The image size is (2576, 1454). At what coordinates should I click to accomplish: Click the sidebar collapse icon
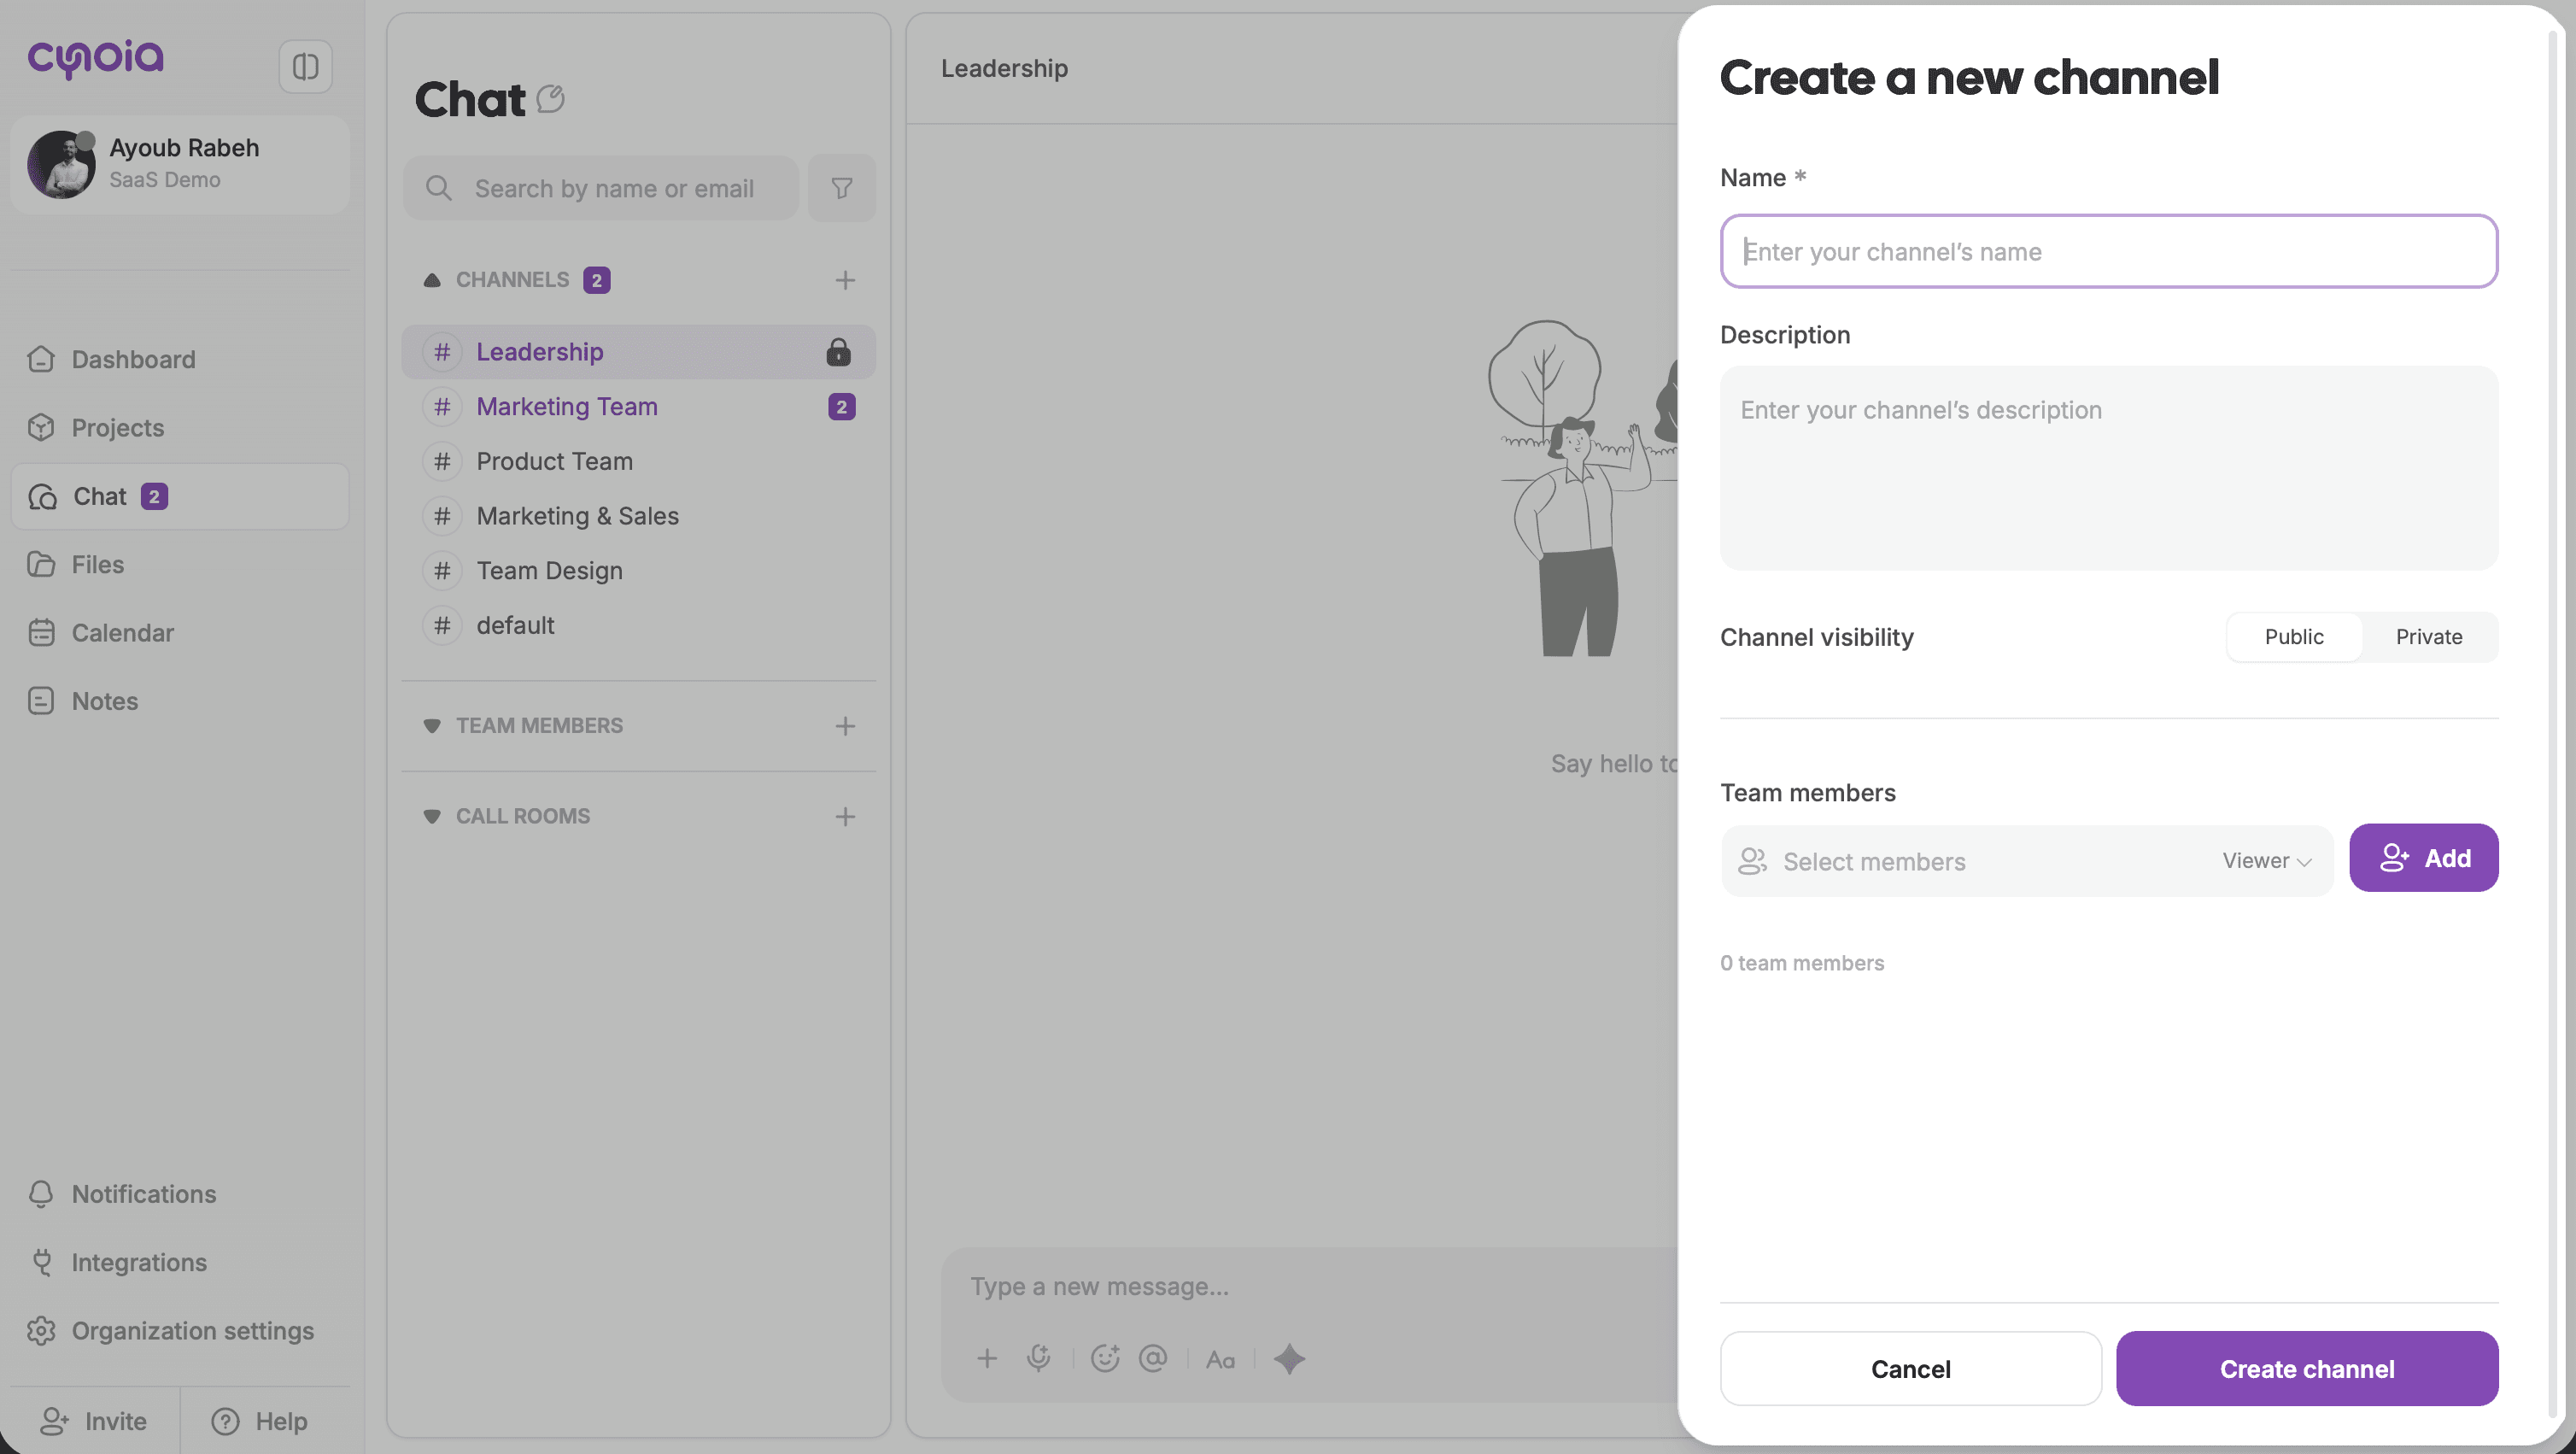(x=305, y=67)
